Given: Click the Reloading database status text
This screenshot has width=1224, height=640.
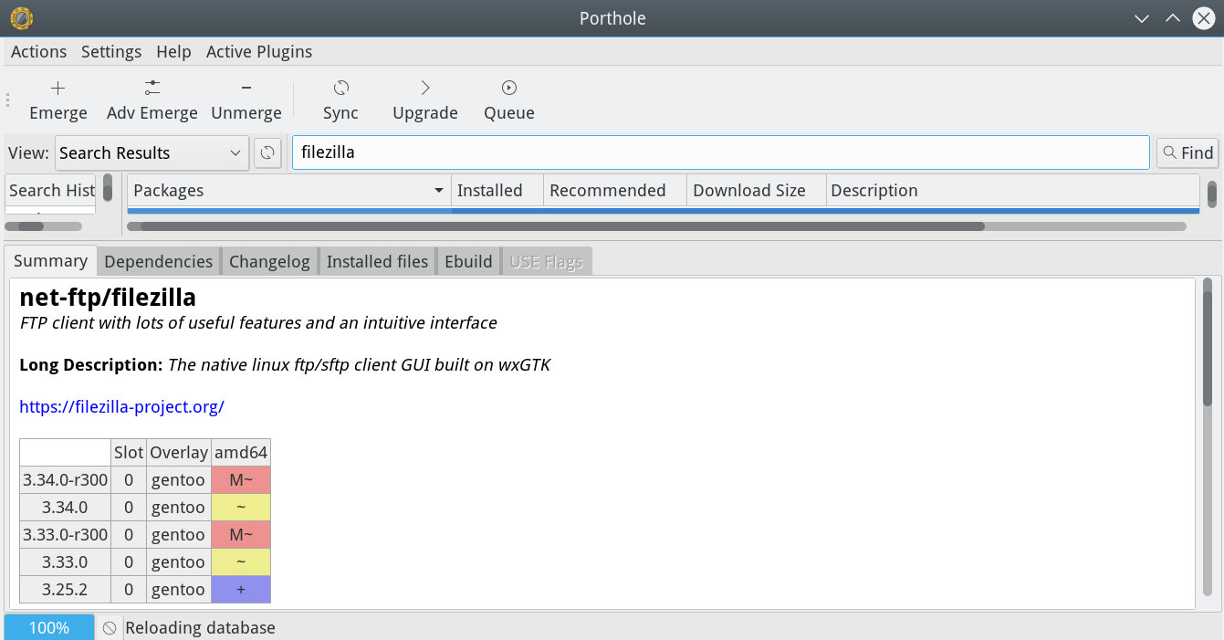Looking at the screenshot, I should (x=200, y=628).
